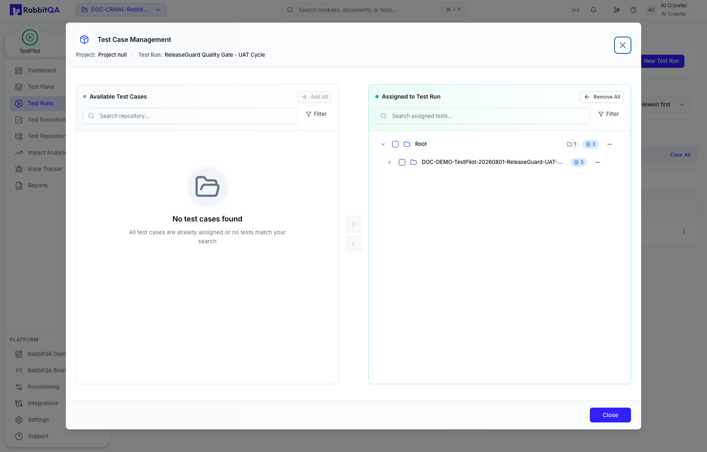Screen dimensions: 707x452
Task: Click the help question mark icon in header
Action: (x=633, y=10)
